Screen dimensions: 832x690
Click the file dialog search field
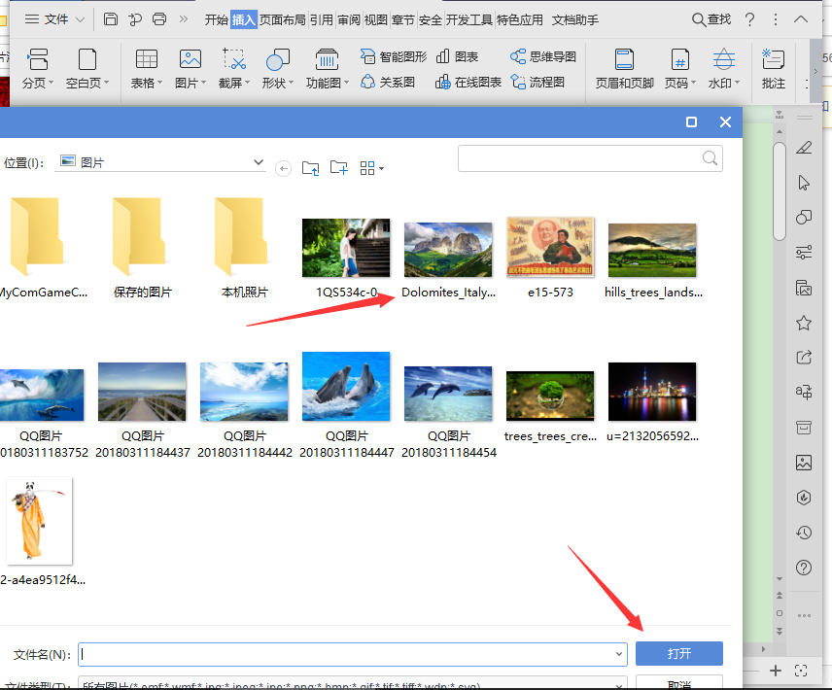point(590,158)
